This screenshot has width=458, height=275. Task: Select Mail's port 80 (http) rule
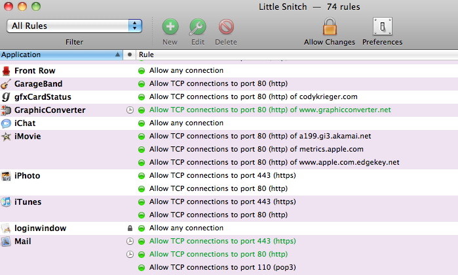pyautogui.click(x=218, y=254)
